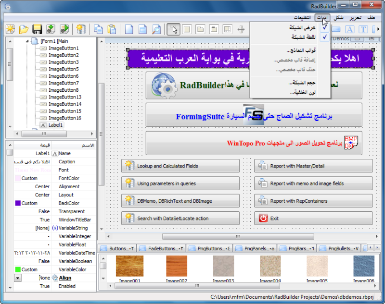The width and height of the screenshot is (385, 304).
Task: Run the project with the green play icon
Action: point(64,29)
